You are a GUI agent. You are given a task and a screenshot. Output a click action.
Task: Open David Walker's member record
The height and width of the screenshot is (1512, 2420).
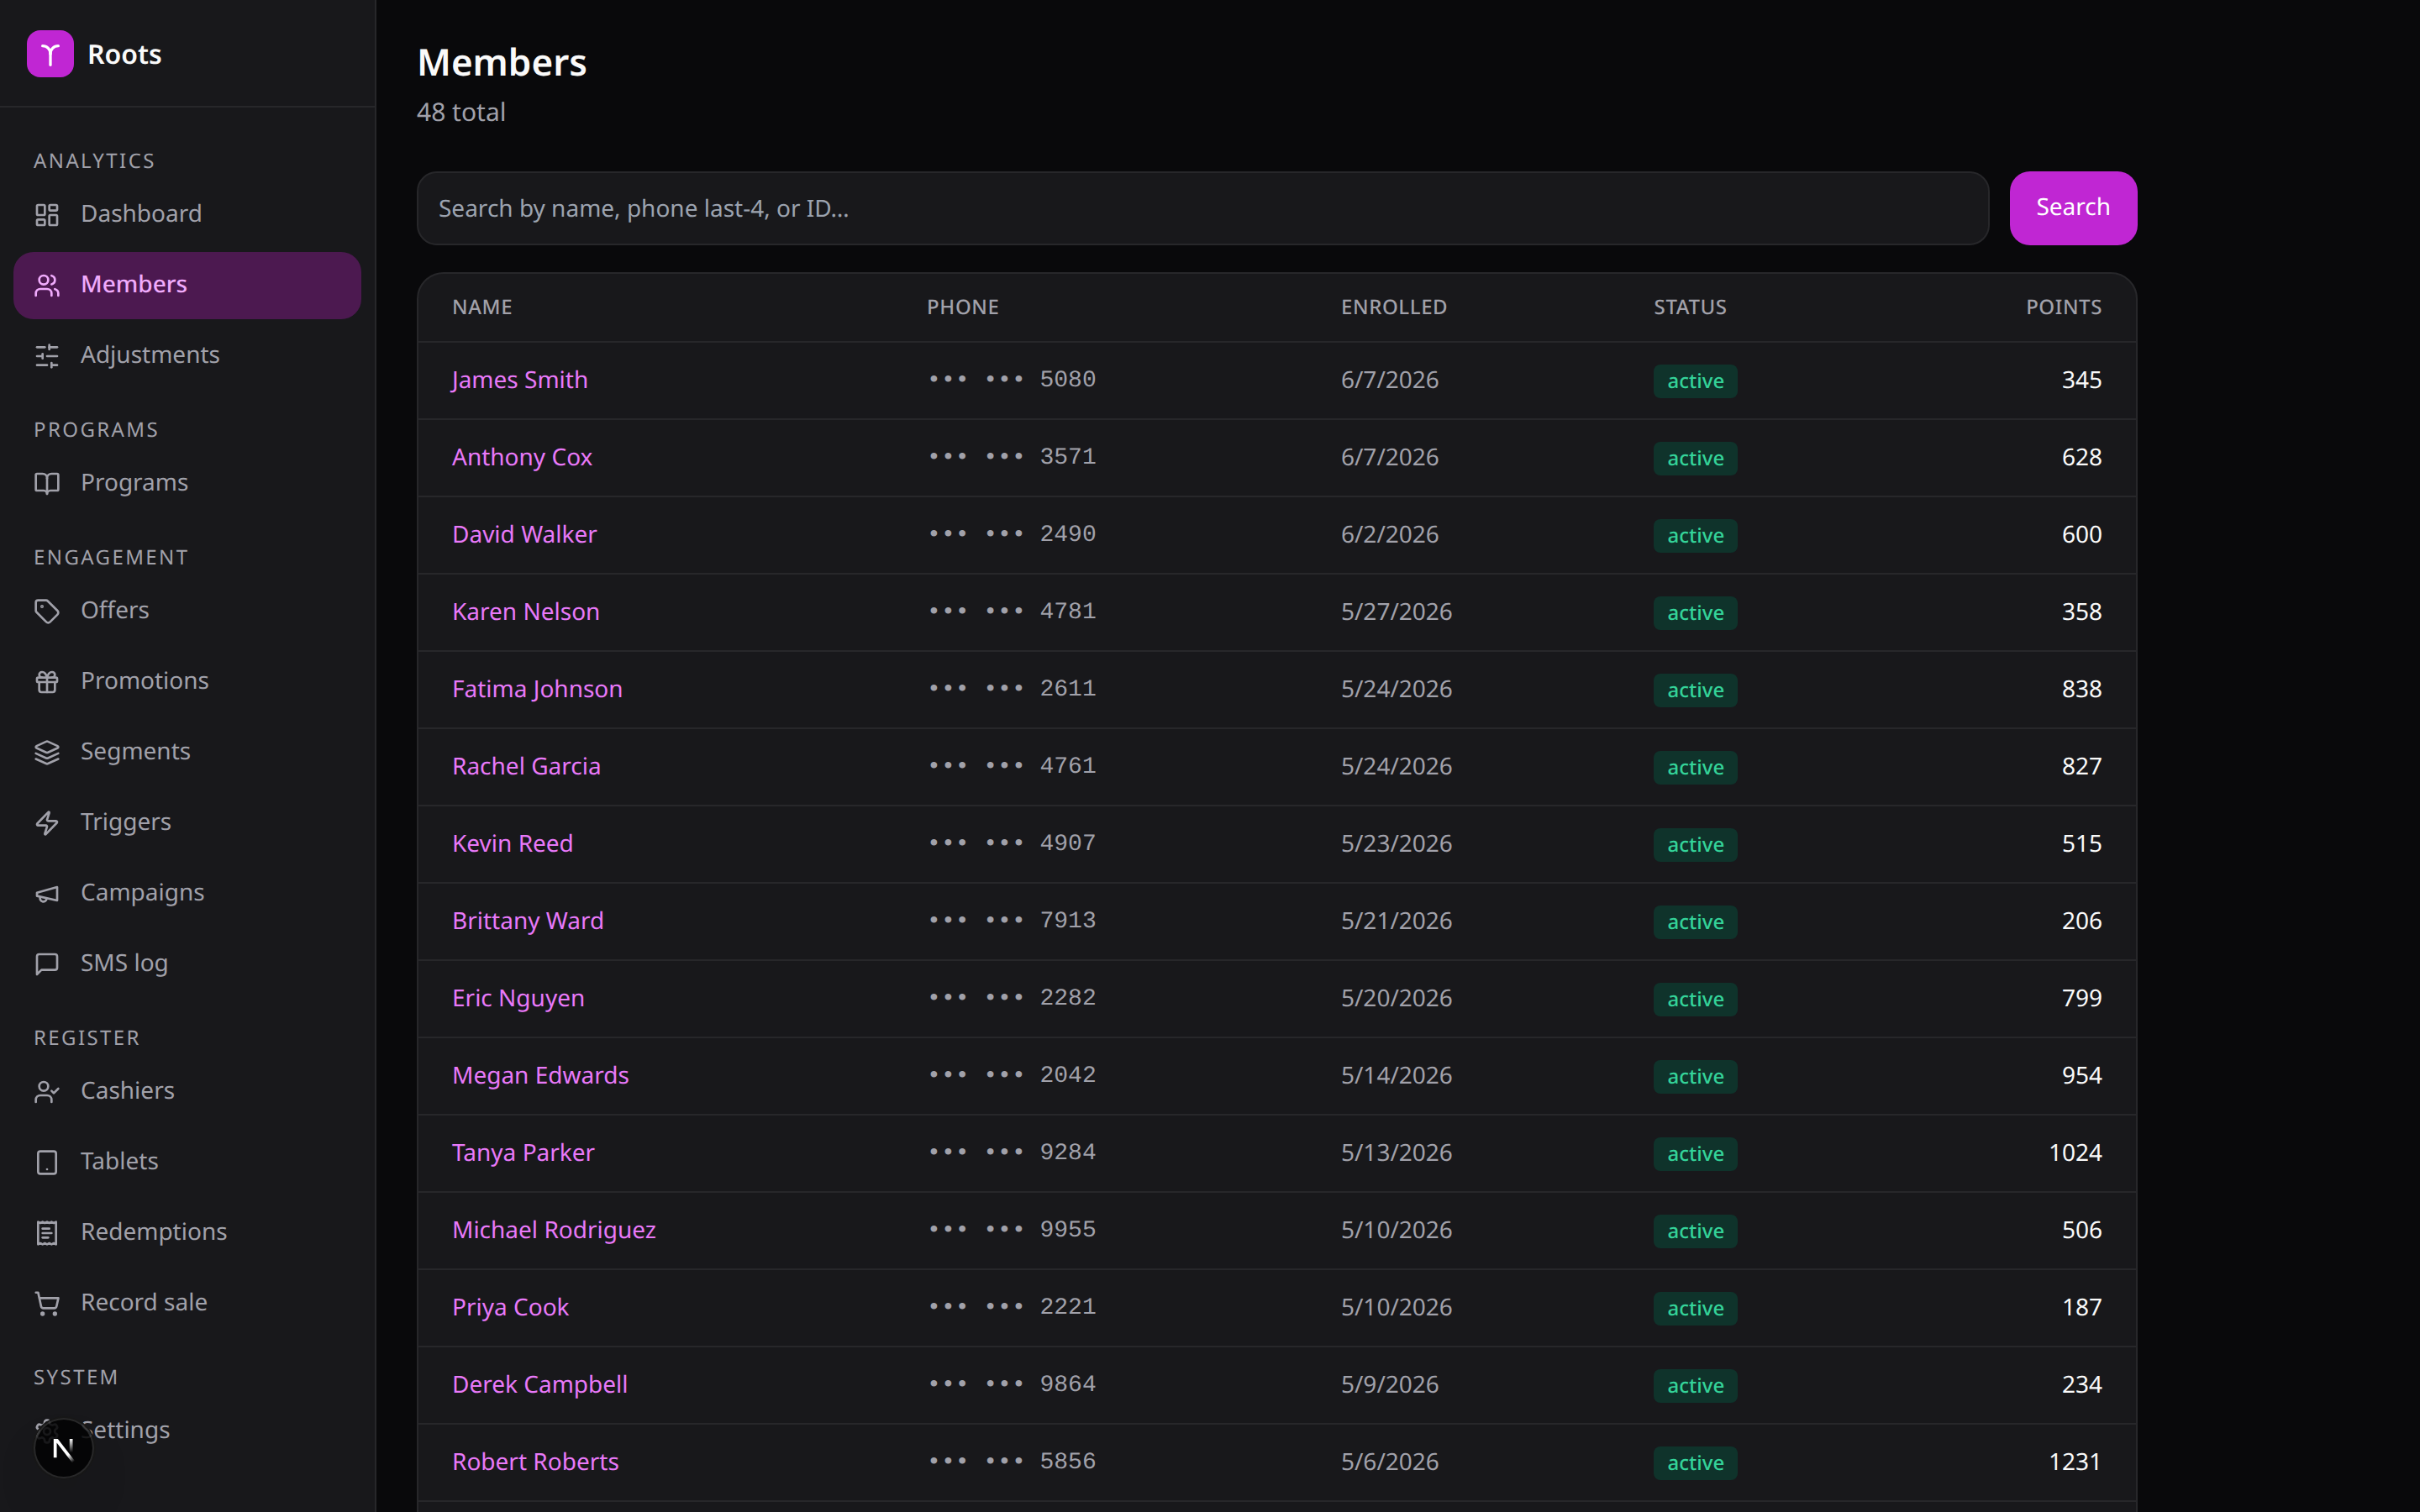[524, 534]
